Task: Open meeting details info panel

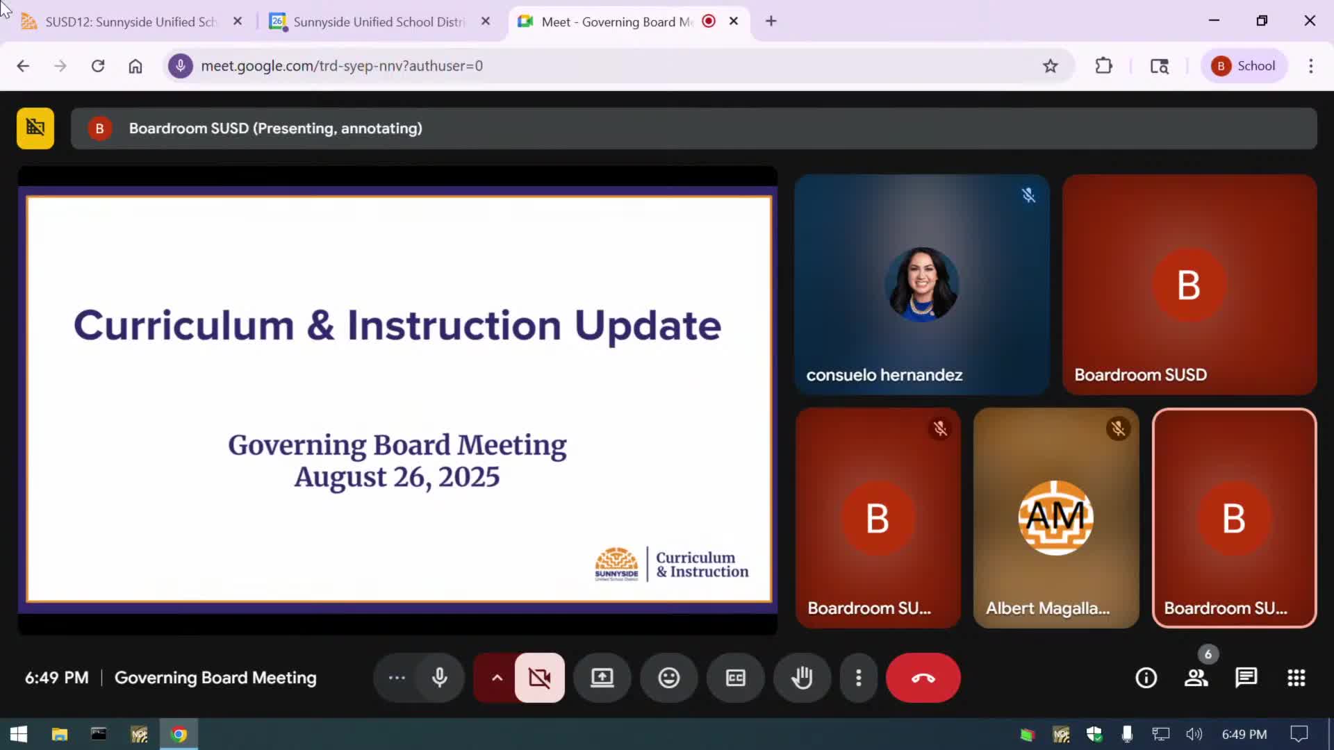Action: [x=1146, y=678]
